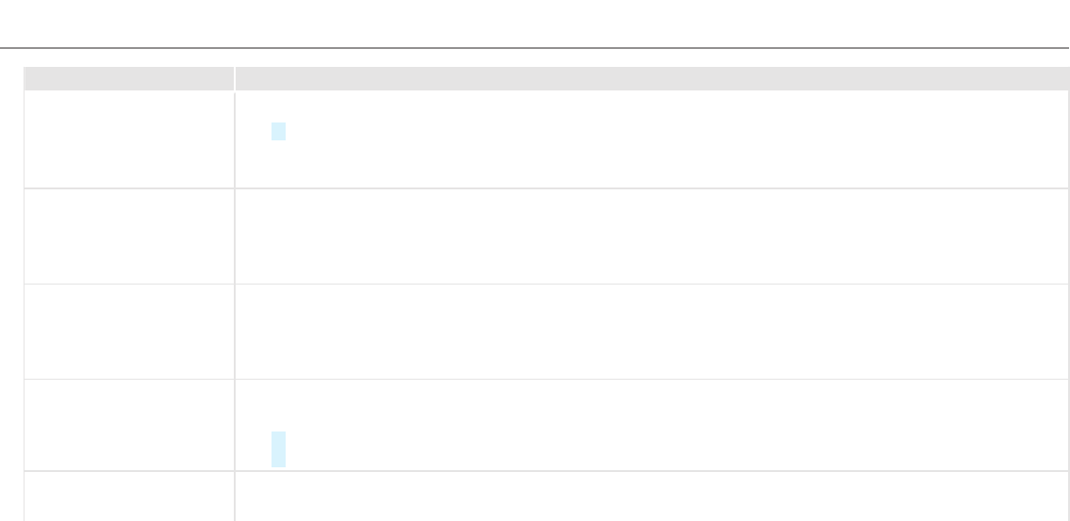This screenshot has height=521, width=1070.
Task: Click the first row's wide right cell
Action: (650, 139)
